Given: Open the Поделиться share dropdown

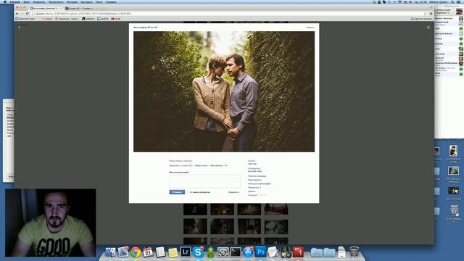Looking at the screenshot, I should pos(254,187).
